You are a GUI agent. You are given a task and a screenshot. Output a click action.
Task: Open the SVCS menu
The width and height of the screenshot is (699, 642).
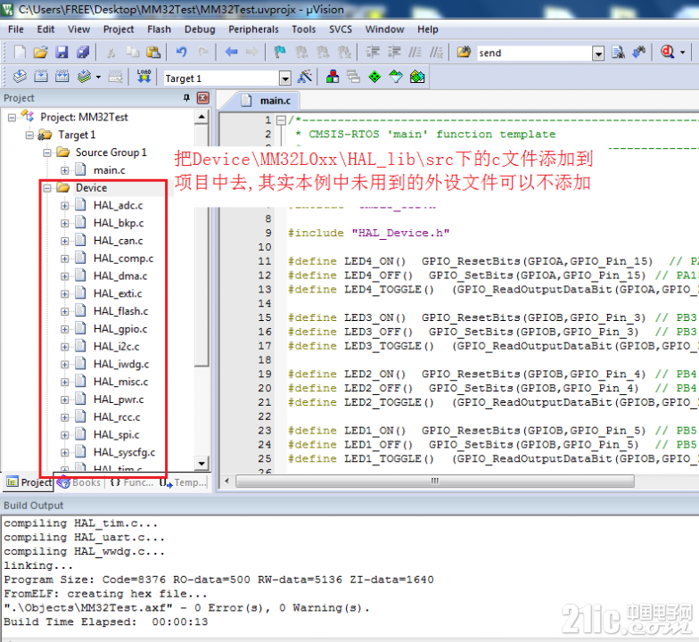[x=341, y=29]
